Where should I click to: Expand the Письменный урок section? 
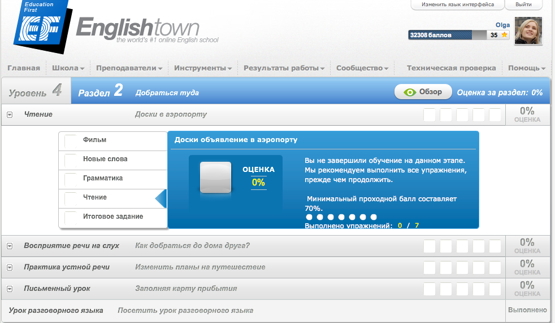tap(10, 289)
